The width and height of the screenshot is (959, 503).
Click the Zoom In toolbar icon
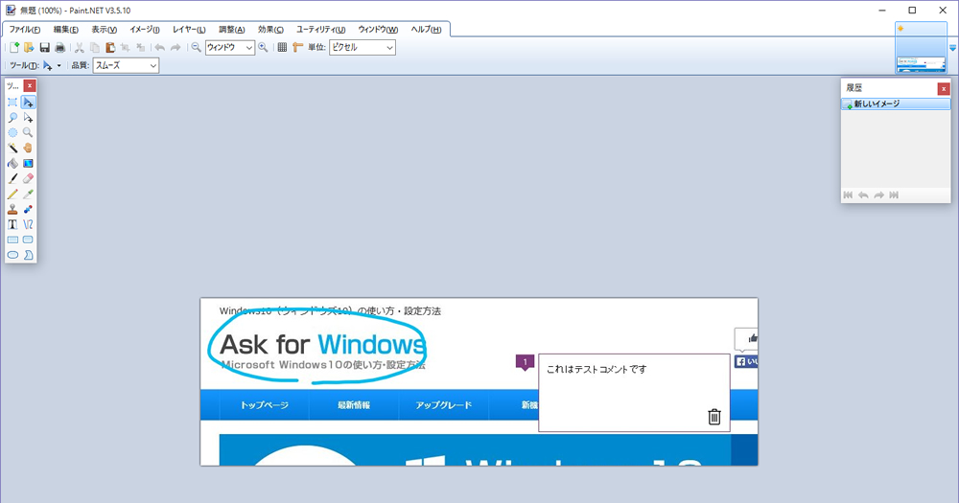[x=263, y=47]
